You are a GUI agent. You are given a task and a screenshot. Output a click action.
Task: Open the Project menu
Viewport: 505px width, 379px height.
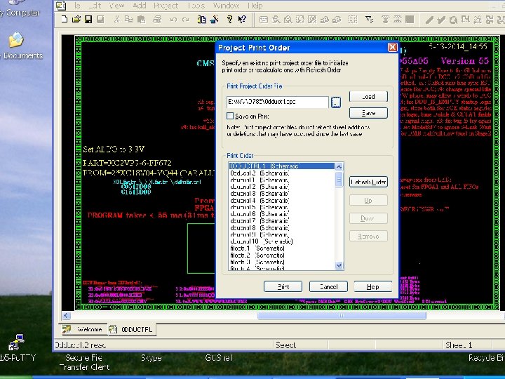(166, 6)
